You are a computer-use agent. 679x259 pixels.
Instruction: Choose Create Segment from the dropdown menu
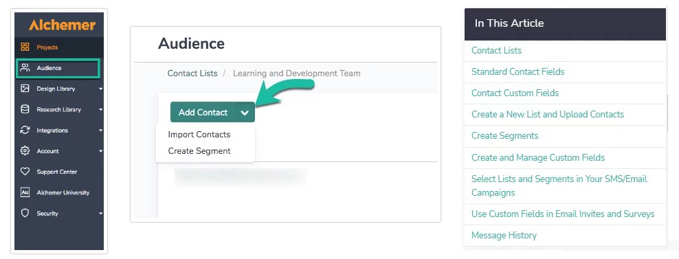pos(199,151)
